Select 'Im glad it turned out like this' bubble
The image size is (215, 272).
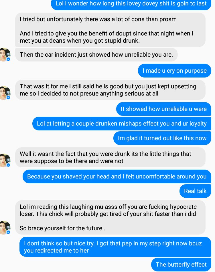(162, 138)
